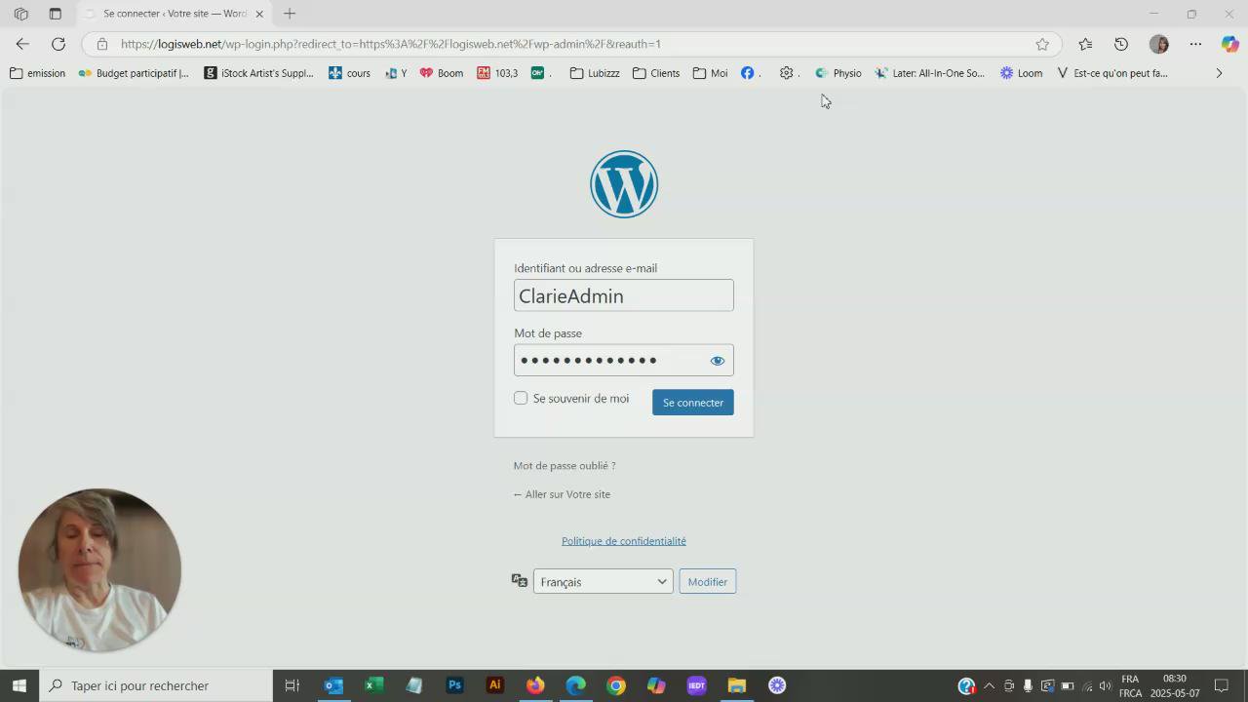Expand the bookmarks bar overflow chevron
This screenshot has width=1248, height=702.
1219,73
